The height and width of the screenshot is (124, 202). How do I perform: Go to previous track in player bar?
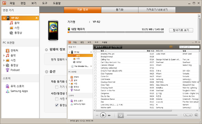[x=97, y=115]
